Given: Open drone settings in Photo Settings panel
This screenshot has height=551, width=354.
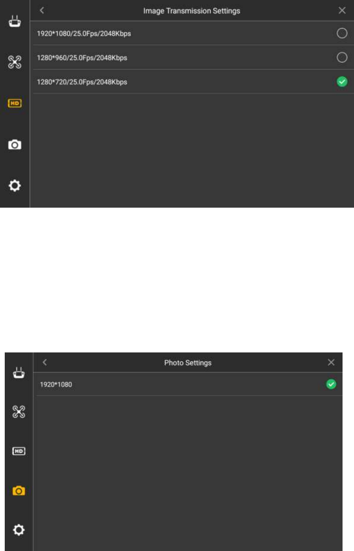Looking at the screenshot, I should point(19,412).
